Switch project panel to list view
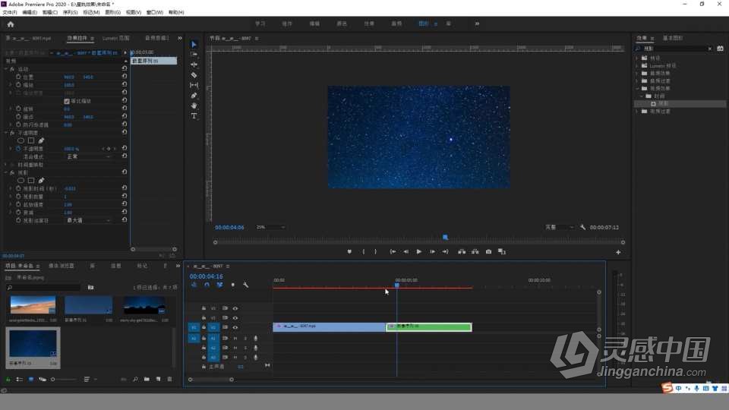The image size is (729, 410). pos(20,380)
